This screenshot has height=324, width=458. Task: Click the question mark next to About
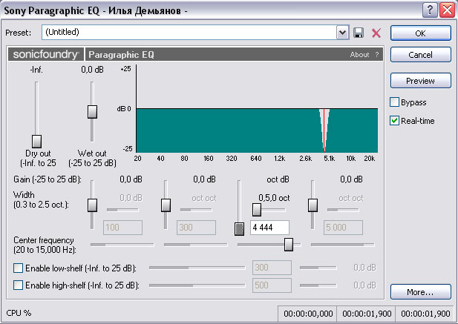(x=377, y=55)
